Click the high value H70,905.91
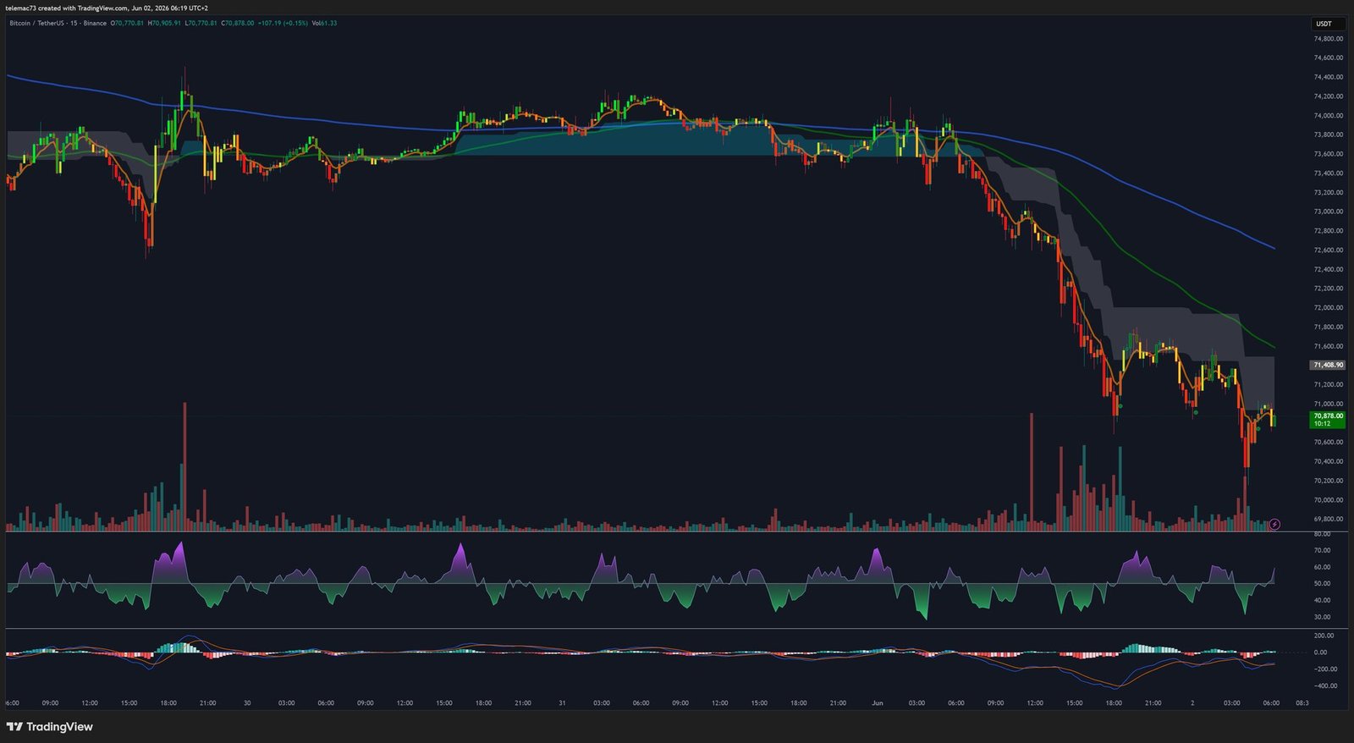The height and width of the screenshot is (743, 1354). (164, 23)
